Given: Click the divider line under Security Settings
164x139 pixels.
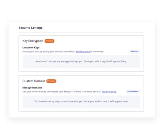Looking at the screenshot, I should click(81, 33).
